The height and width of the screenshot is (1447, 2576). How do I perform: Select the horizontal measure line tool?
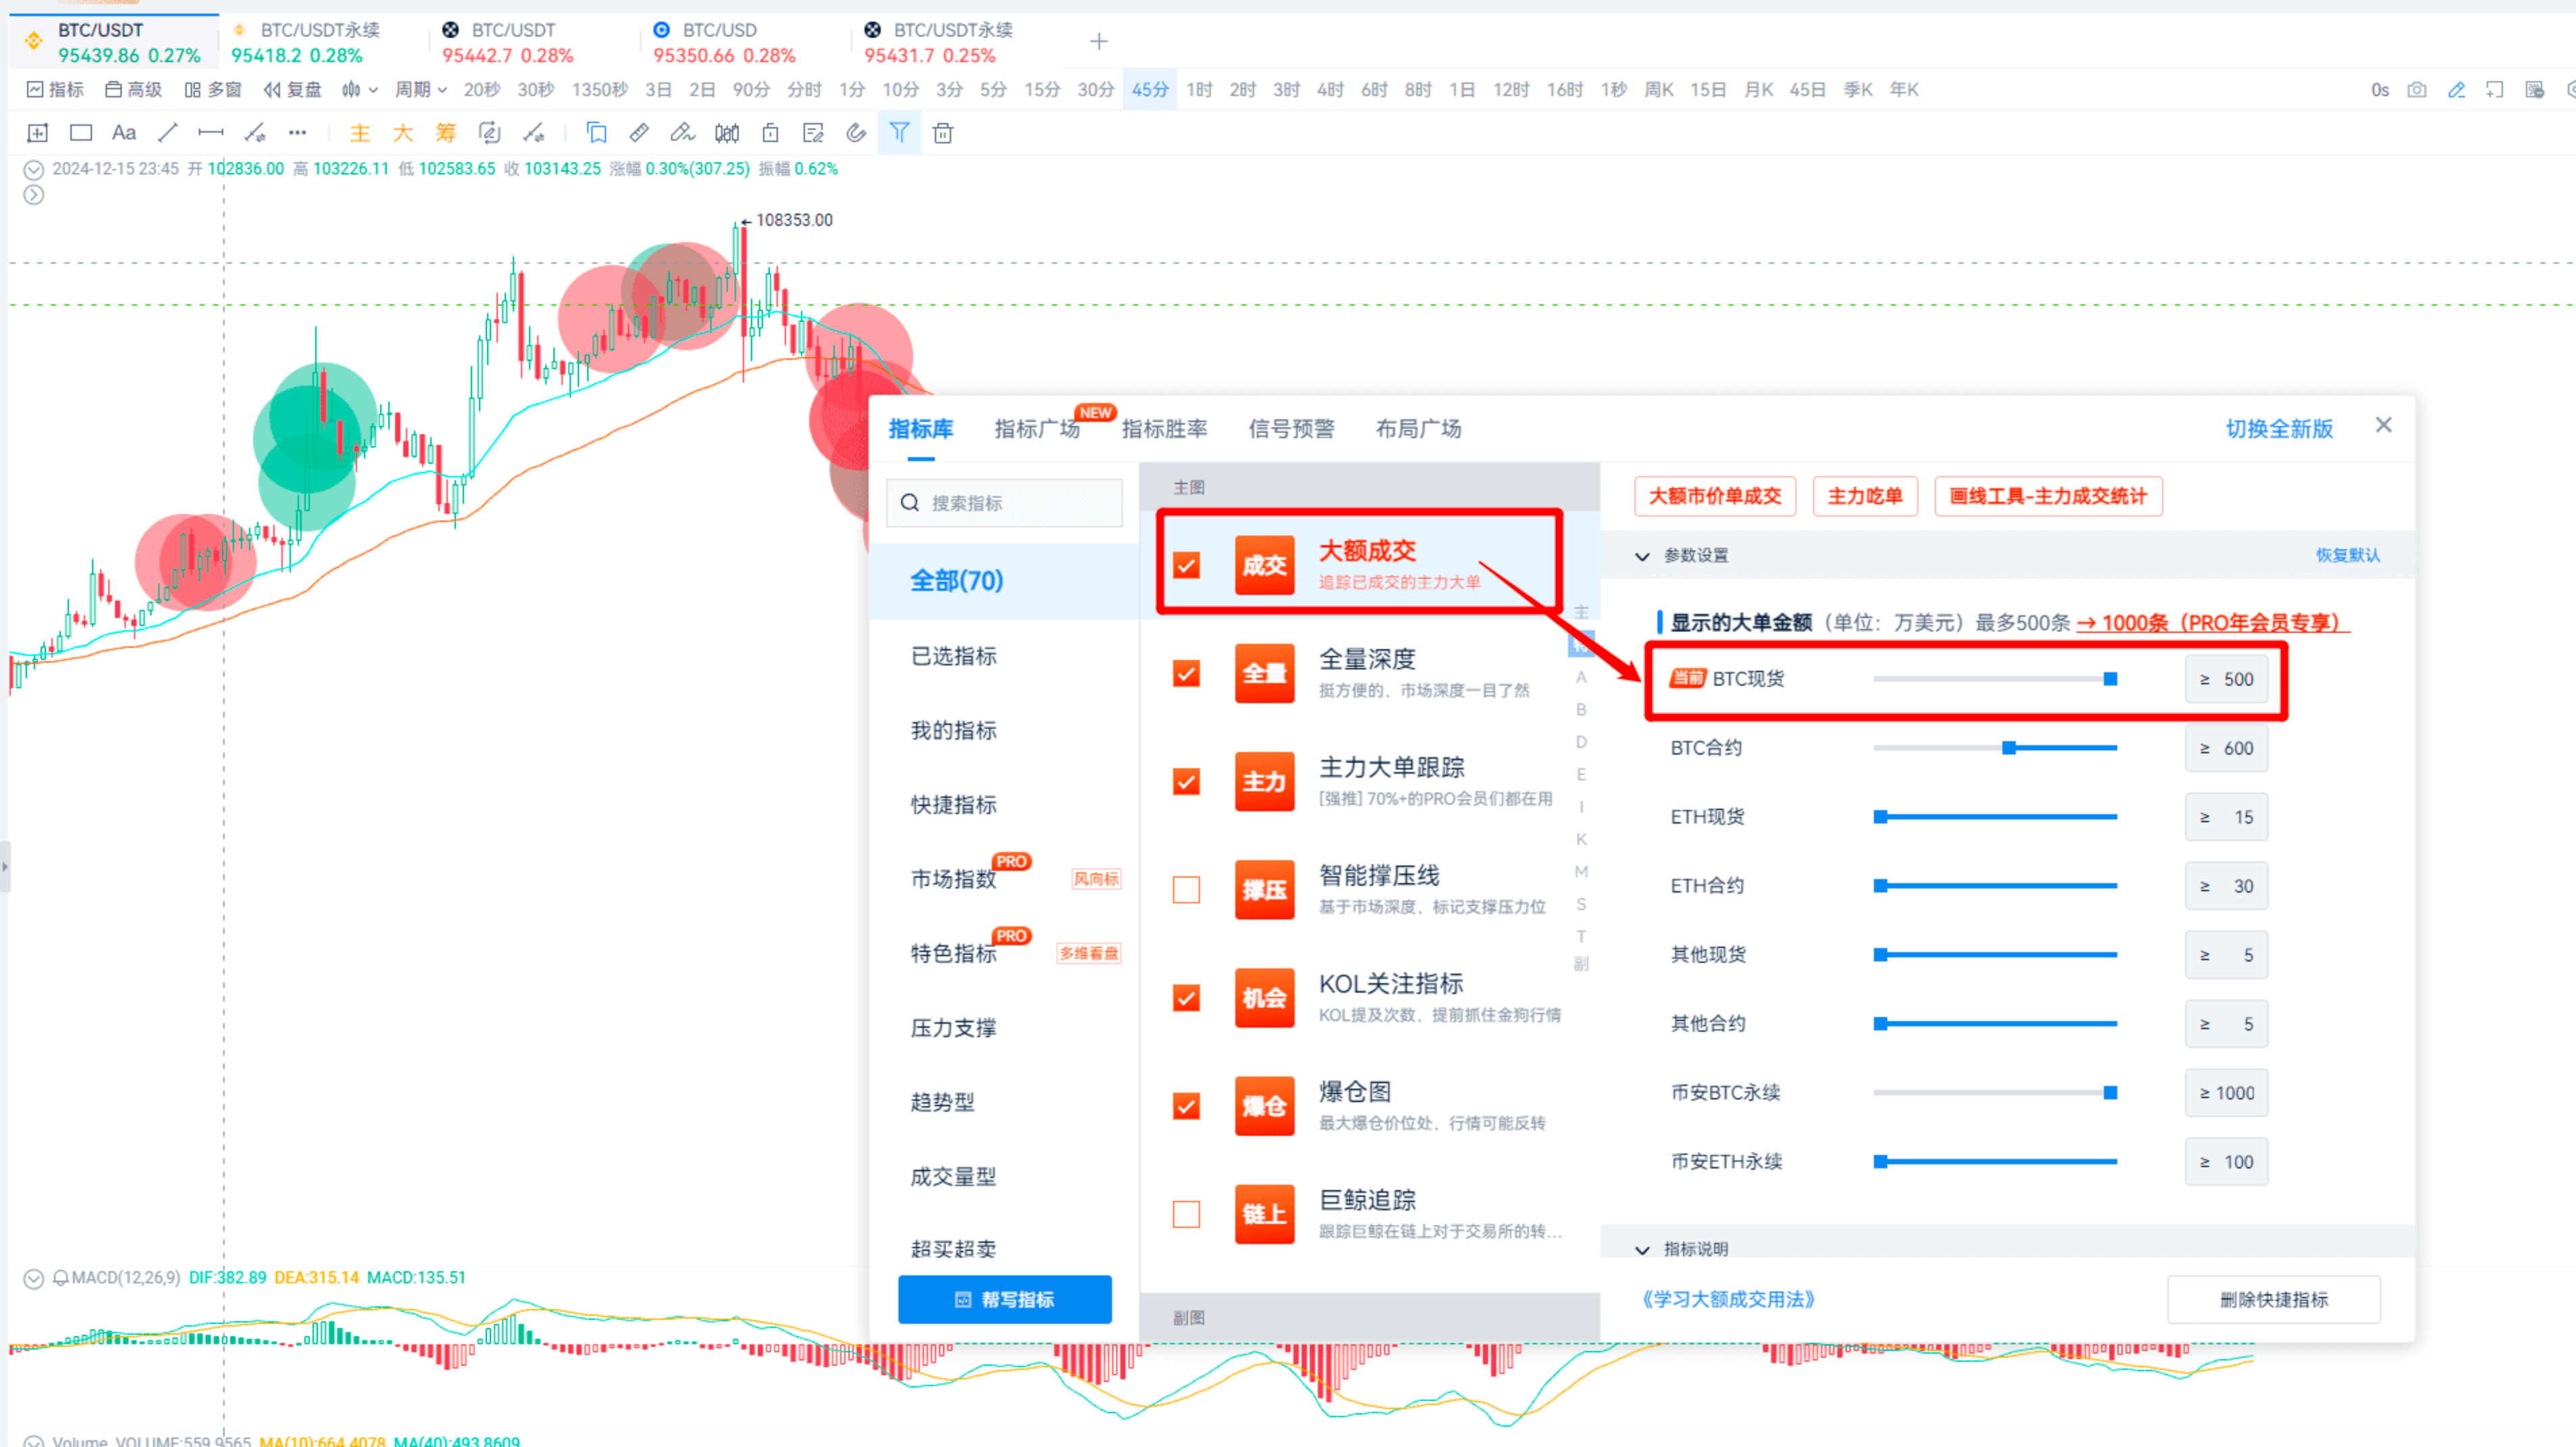click(210, 133)
